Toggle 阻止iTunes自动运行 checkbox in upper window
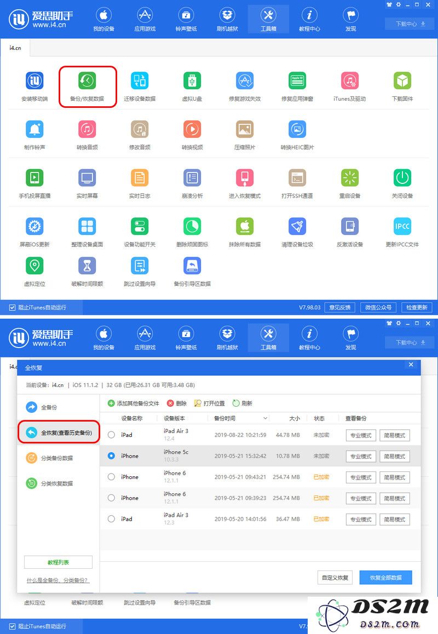Image resolution: width=438 pixels, height=634 pixels. pyautogui.click(x=13, y=308)
